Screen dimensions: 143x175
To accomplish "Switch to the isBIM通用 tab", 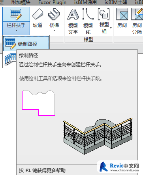I will [85, 2].
